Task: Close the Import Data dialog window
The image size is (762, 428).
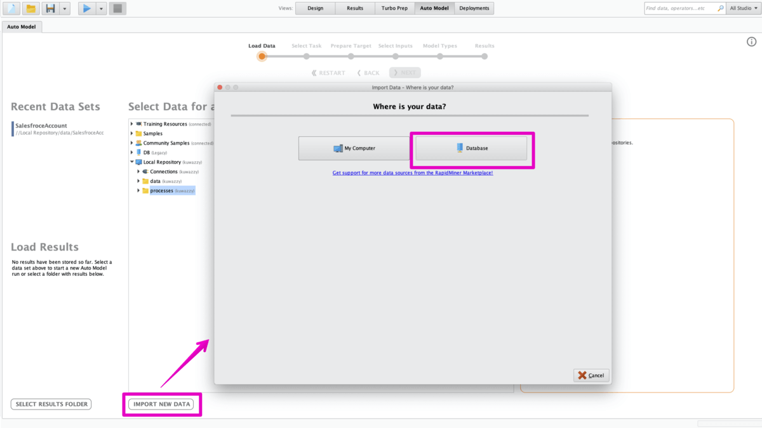Action: (x=220, y=87)
